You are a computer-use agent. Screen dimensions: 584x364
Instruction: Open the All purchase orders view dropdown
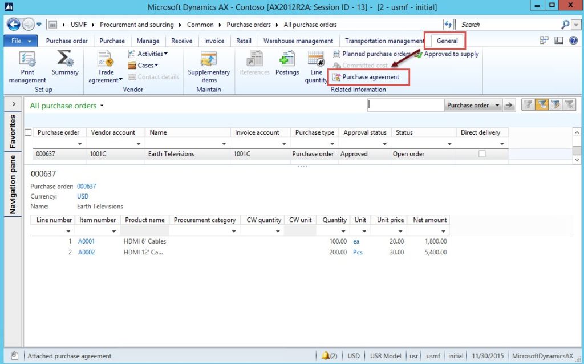point(102,106)
